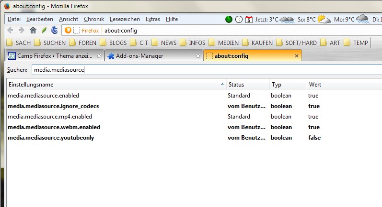Image resolution: width=382 pixels, height=207 pixels.
Task: Select the media.mediasource.youtubeonly preference row
Action: tap(194, 138)
